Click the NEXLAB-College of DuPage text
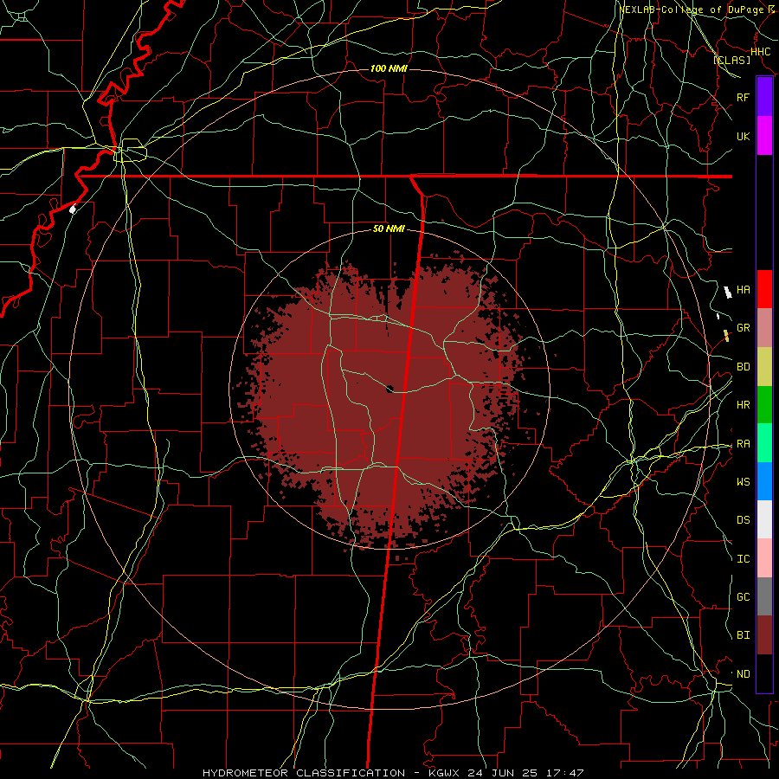Viewport: 779px width, 779px height. coord(692,10)
